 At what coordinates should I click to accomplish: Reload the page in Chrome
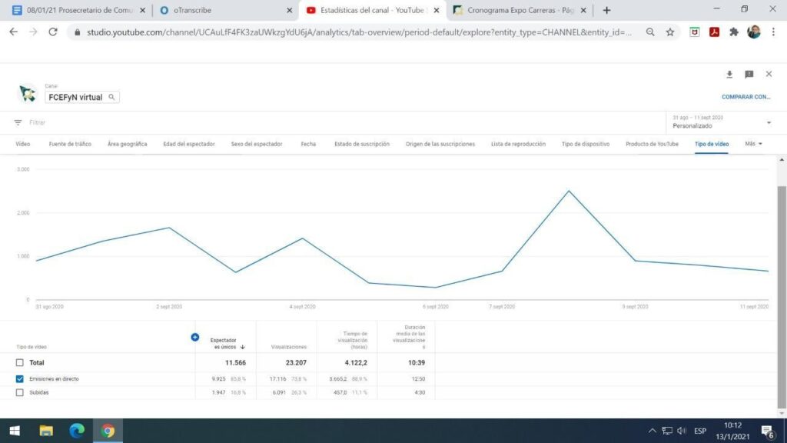pyautogui.click(x=53, y=32)
